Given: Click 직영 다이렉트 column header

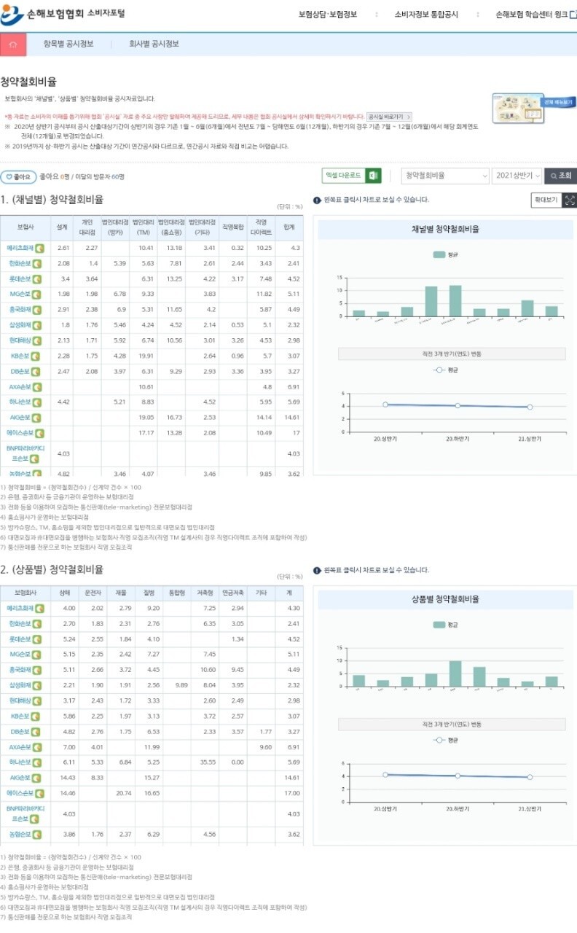Looking at the screenshot, I should [263, 227].
